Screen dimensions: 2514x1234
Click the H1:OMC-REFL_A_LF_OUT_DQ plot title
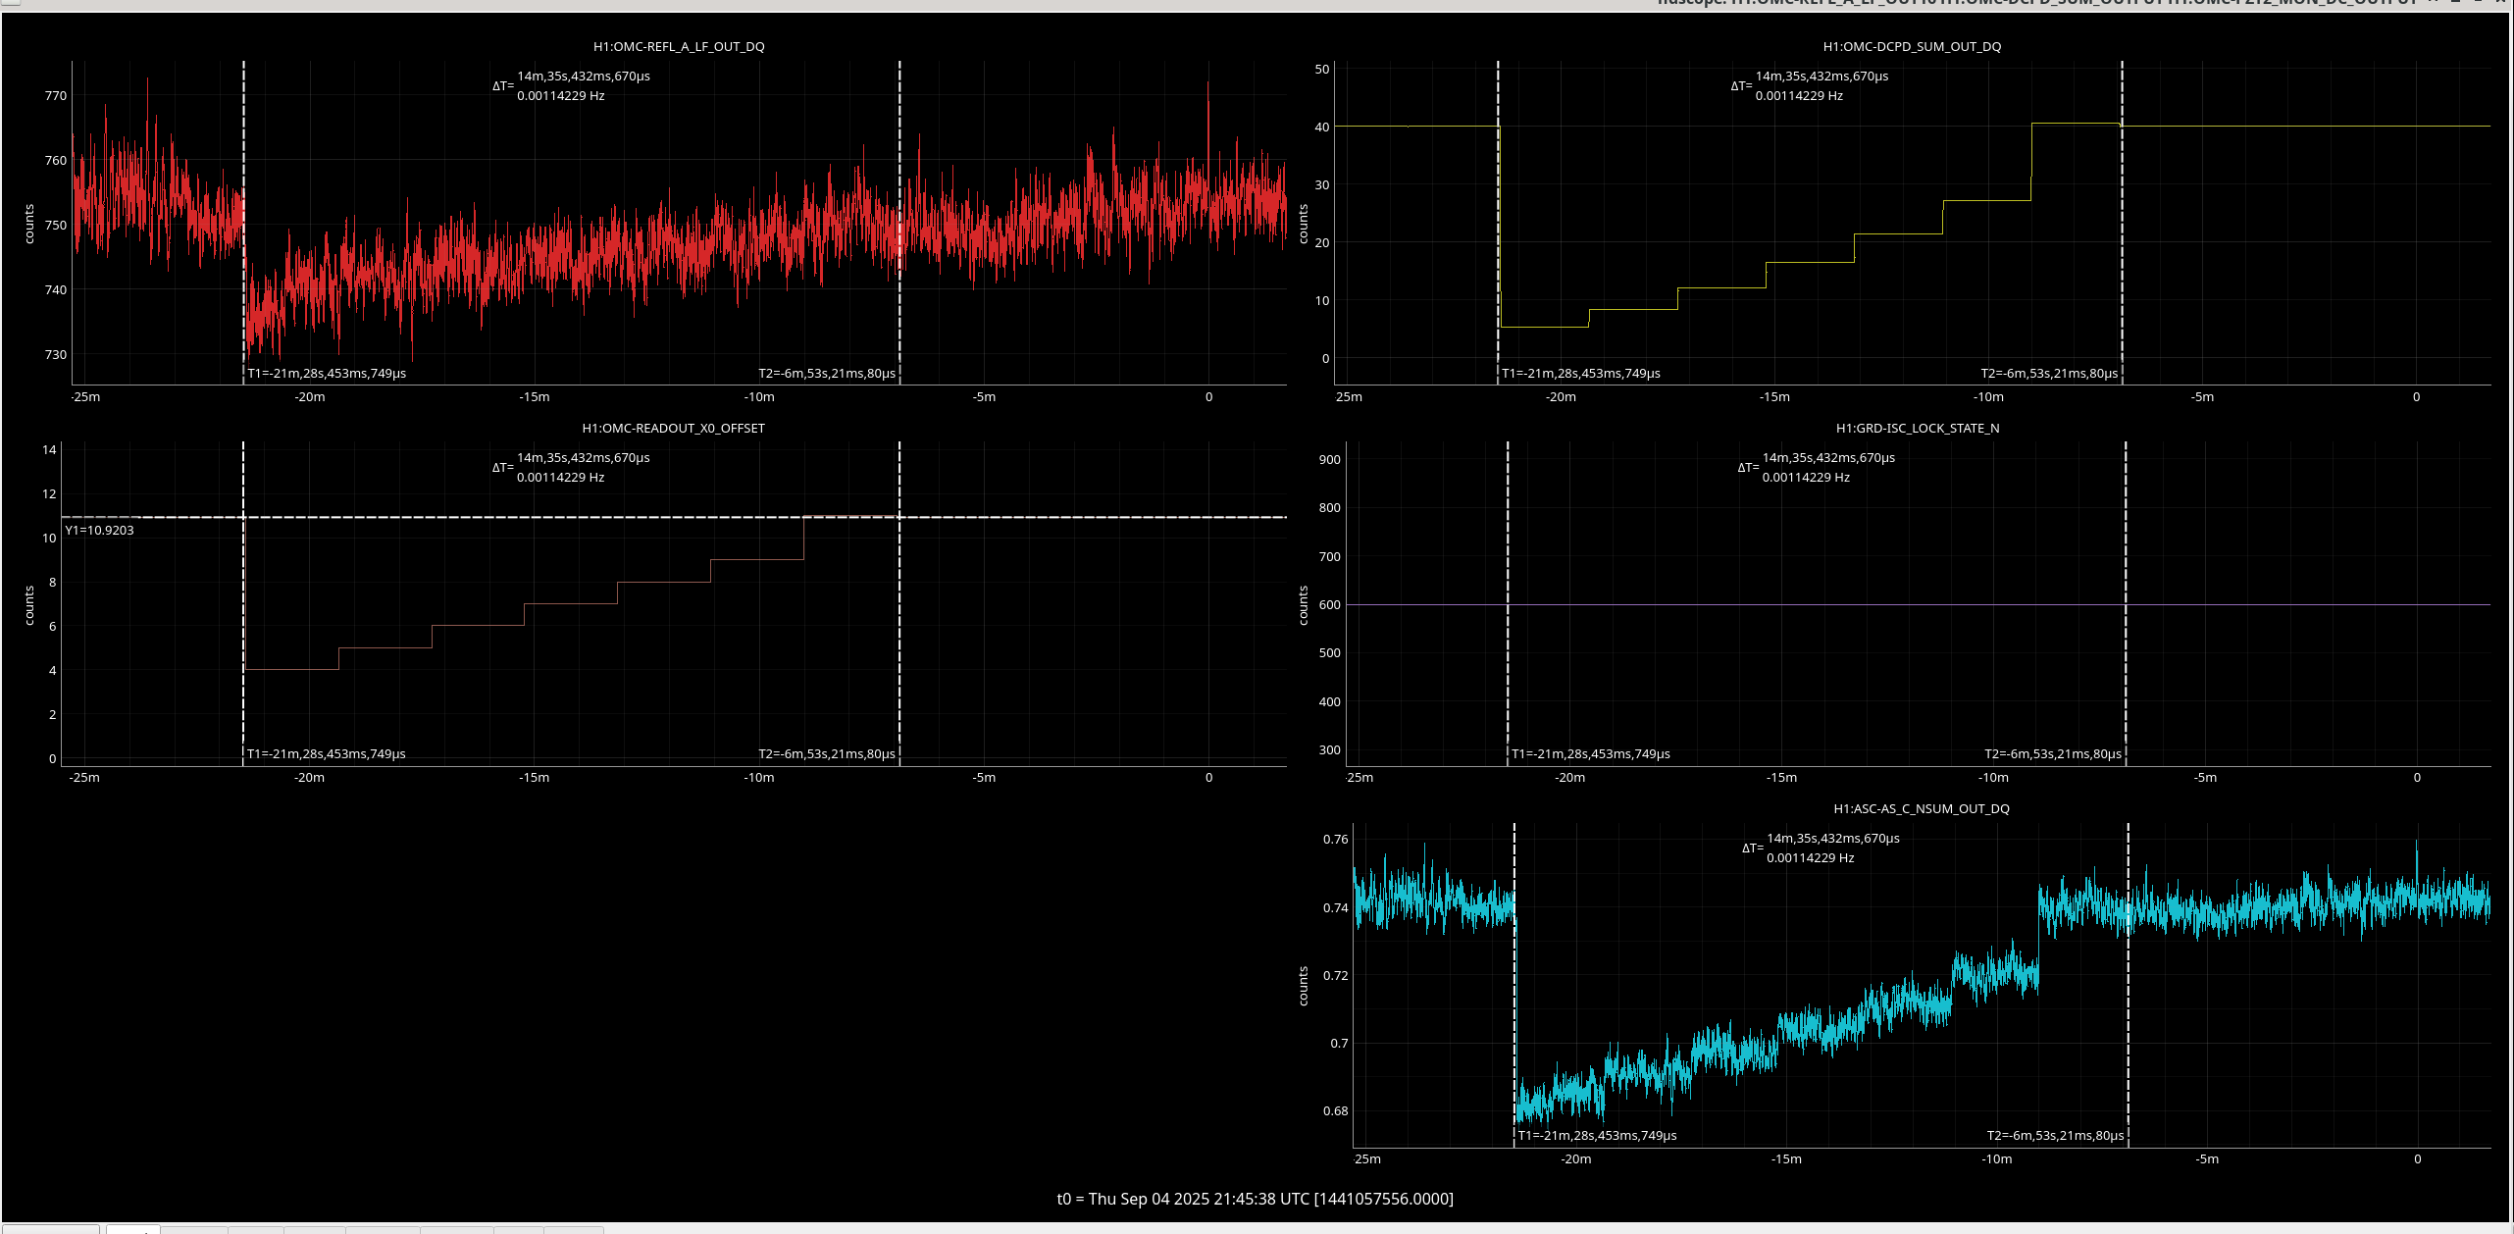point(679,46)
